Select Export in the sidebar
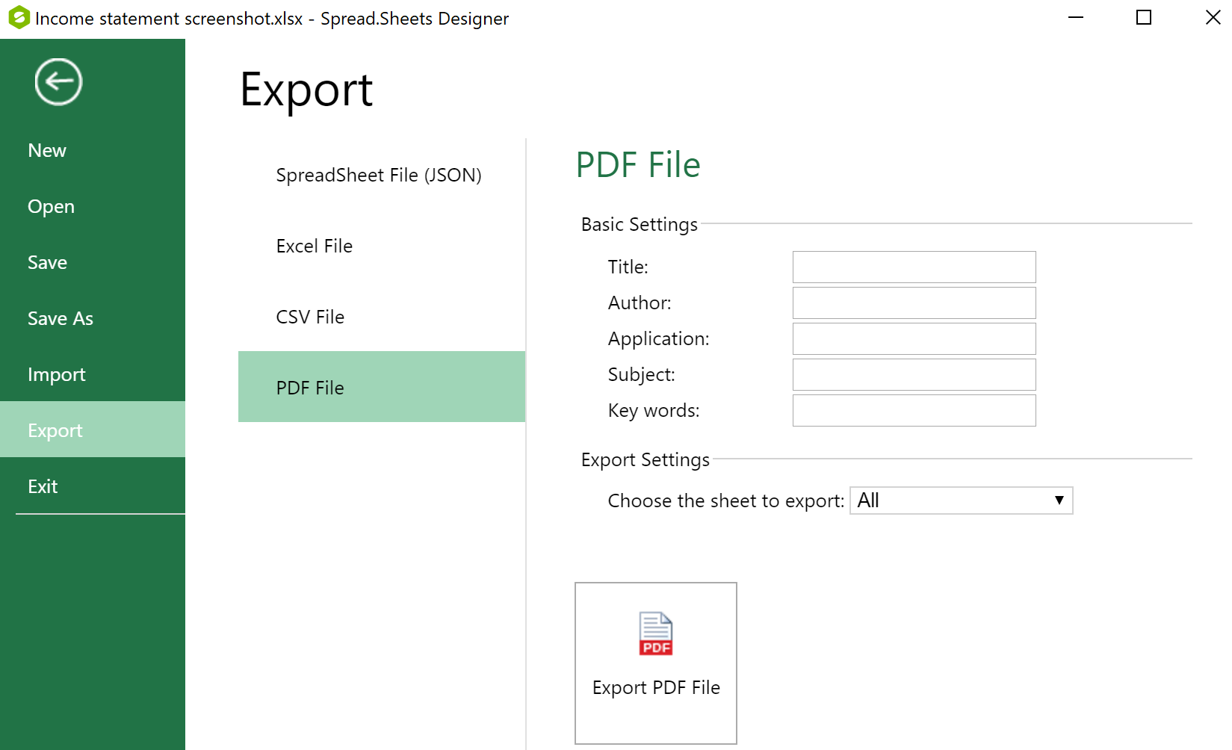The height and width of the screenshot is (750, 1232). 55,430
